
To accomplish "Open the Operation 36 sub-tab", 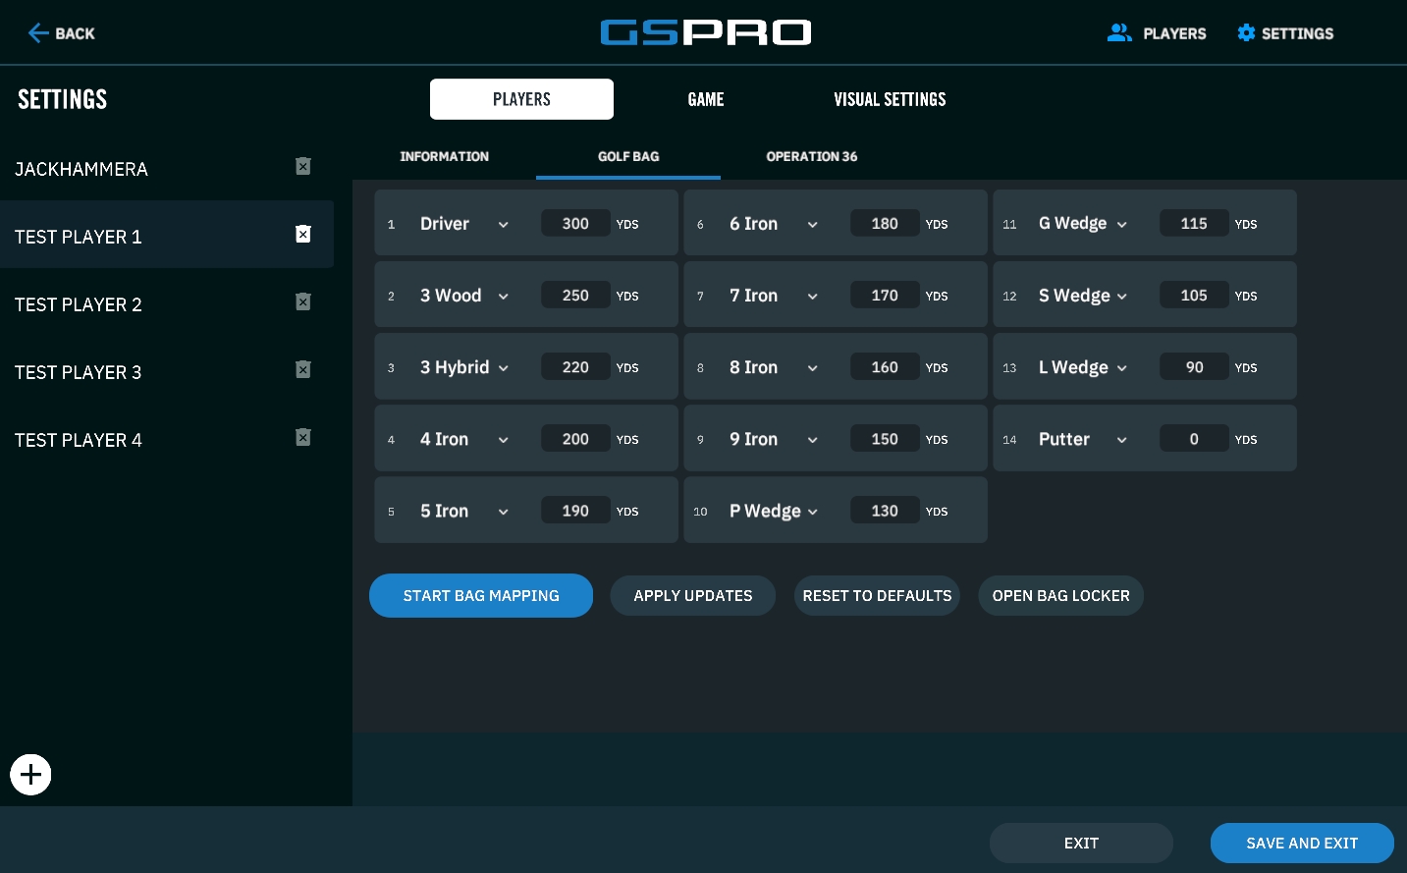I will click(811, 157).
